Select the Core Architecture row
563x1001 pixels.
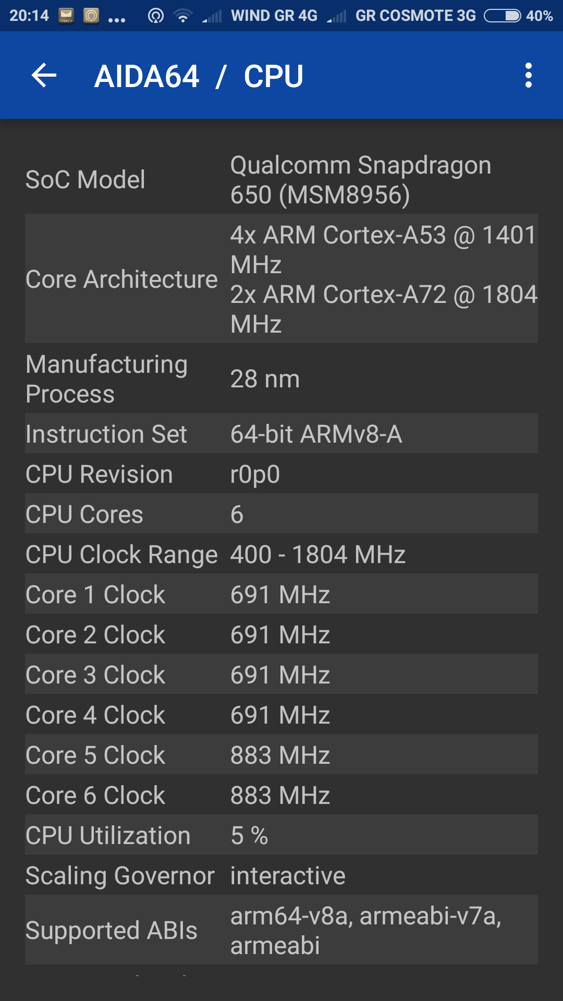[x=281, y=279]
